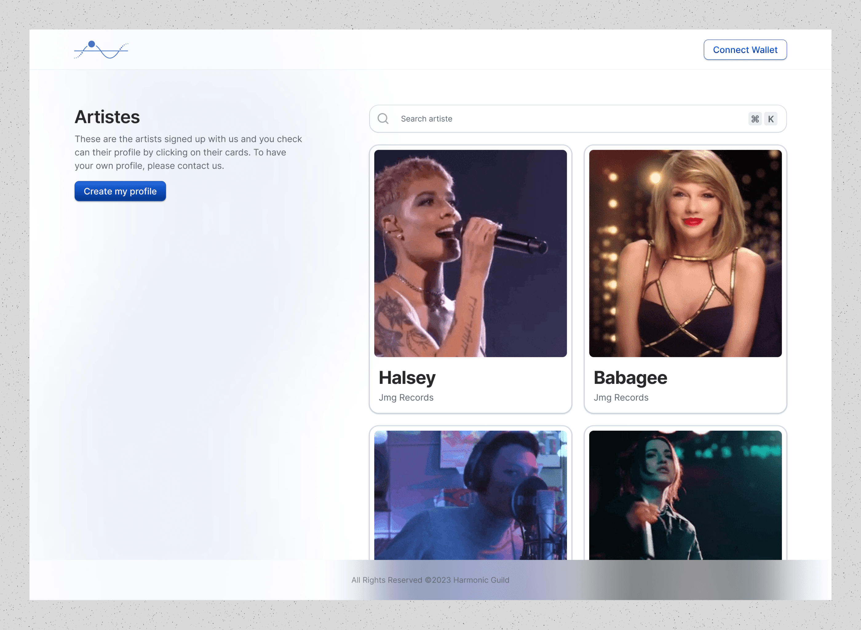Viewport: 861px width, 630px height.
Task: Click the blue dot on logo
Action: coord(91,44)
